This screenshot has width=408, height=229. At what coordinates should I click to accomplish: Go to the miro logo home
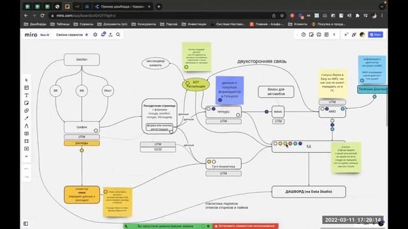(31, 34)
